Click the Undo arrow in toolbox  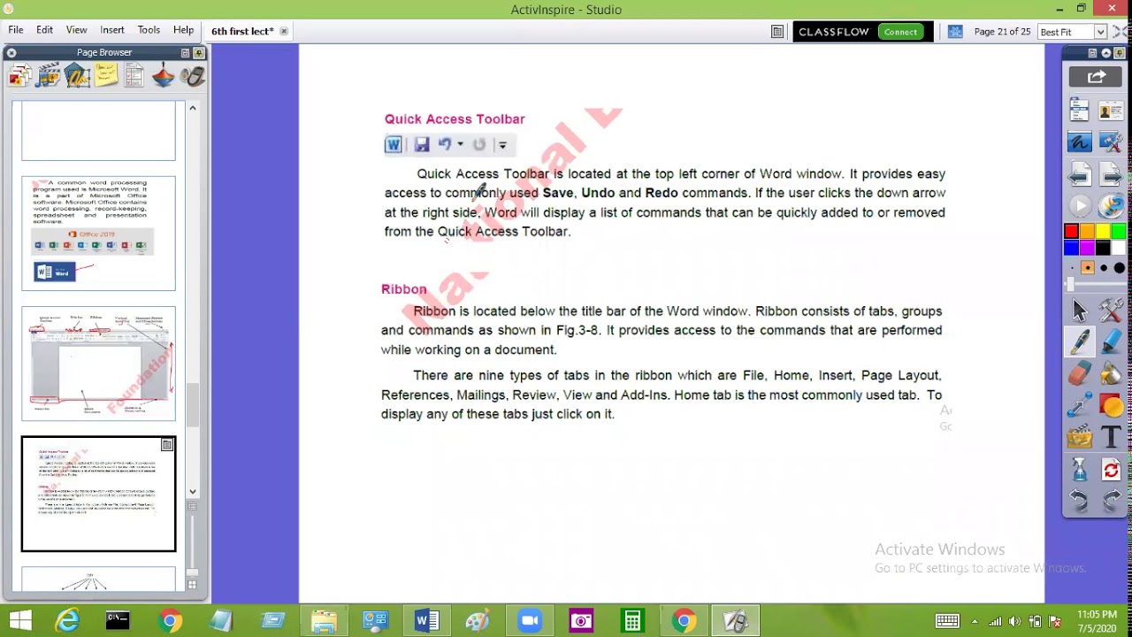pos(1080,502)
